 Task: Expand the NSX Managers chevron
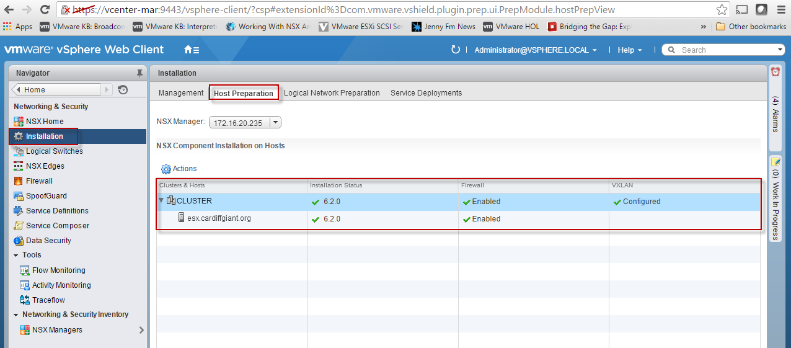pos(141,330)
